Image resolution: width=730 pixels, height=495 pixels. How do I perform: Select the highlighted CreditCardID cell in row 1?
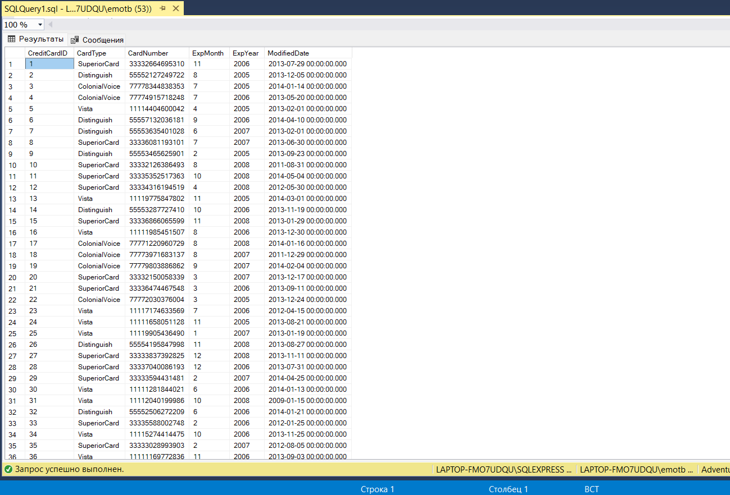49,64
